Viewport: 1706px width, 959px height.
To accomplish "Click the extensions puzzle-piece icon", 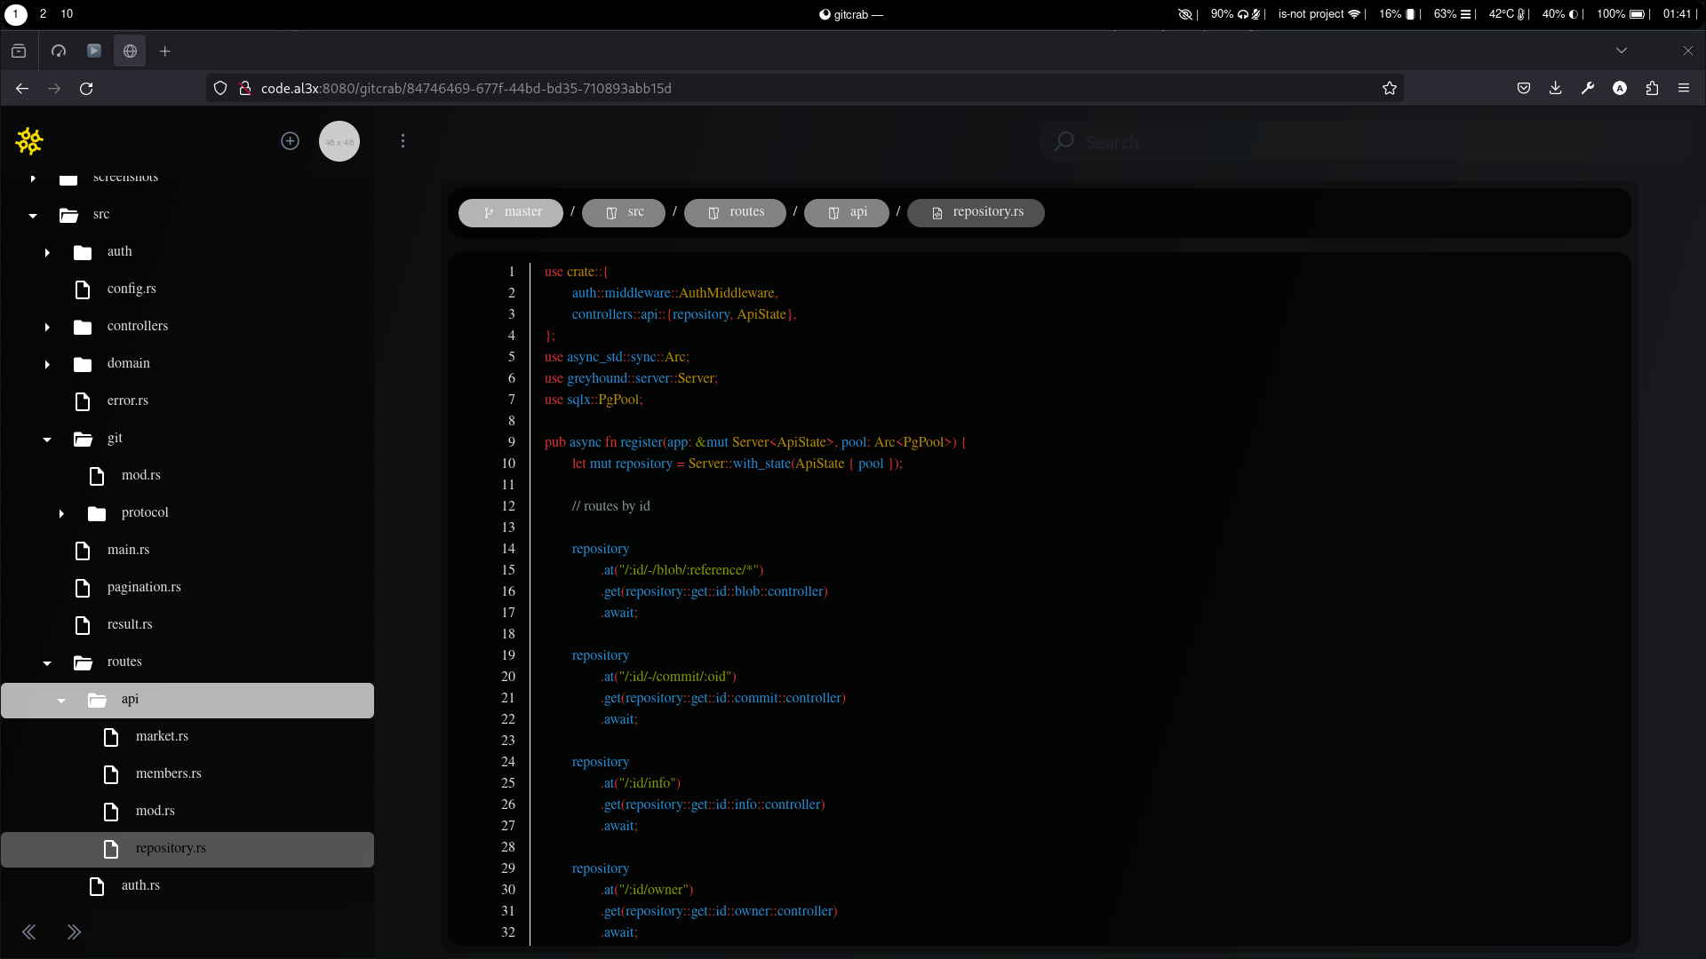I will [1653, 88].
